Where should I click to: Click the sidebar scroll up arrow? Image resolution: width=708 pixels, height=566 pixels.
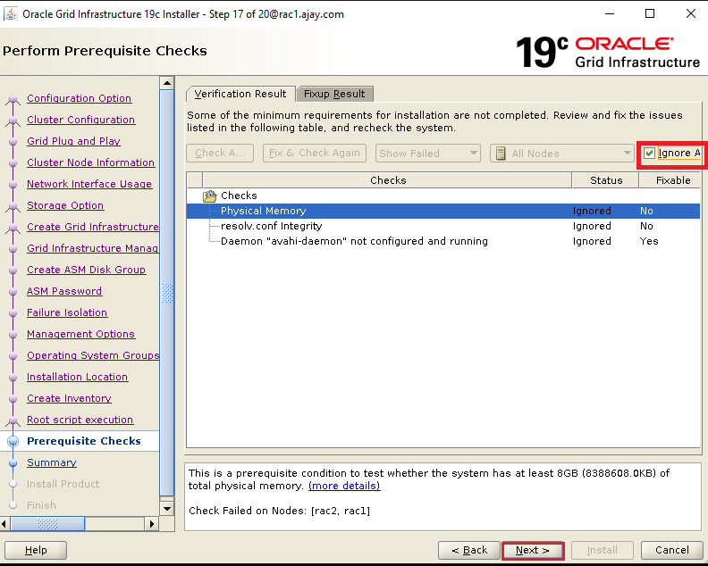click(167, 83)
